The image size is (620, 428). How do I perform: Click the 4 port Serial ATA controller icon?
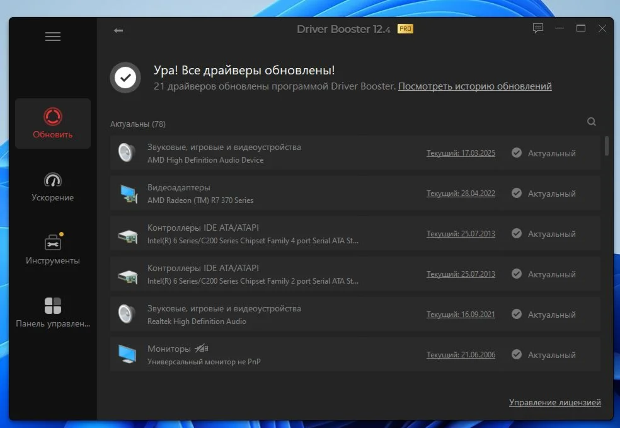(x=128, y=236)
